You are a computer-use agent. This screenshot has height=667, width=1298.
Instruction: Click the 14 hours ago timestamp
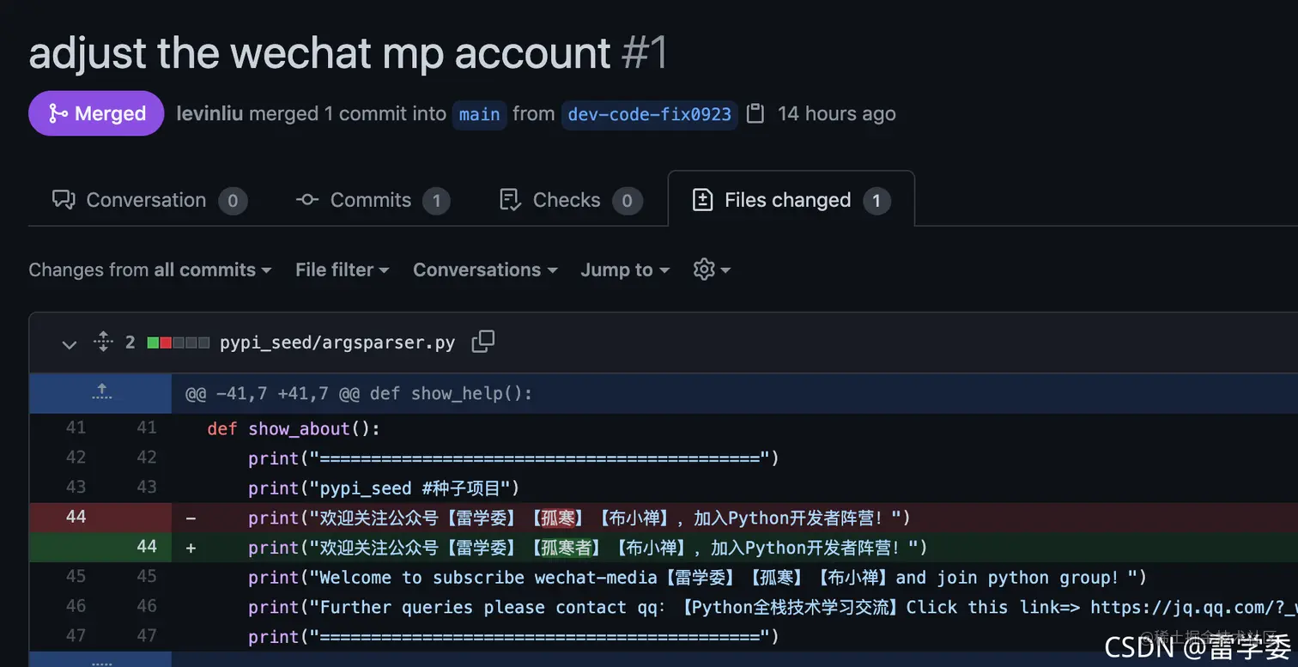coord(837,113)
